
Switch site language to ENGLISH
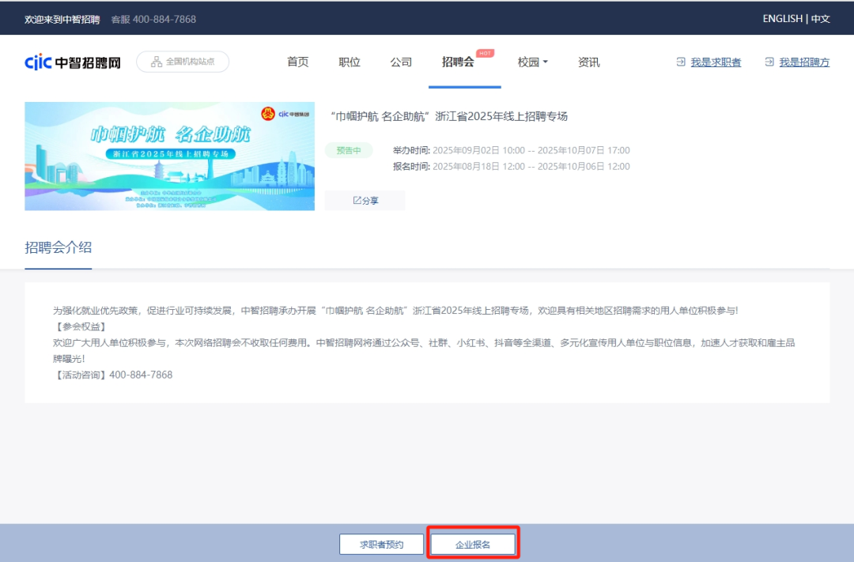[x=784, y=18]
